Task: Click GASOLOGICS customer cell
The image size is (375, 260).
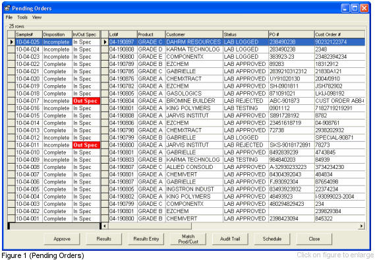Action: (194, 93)
